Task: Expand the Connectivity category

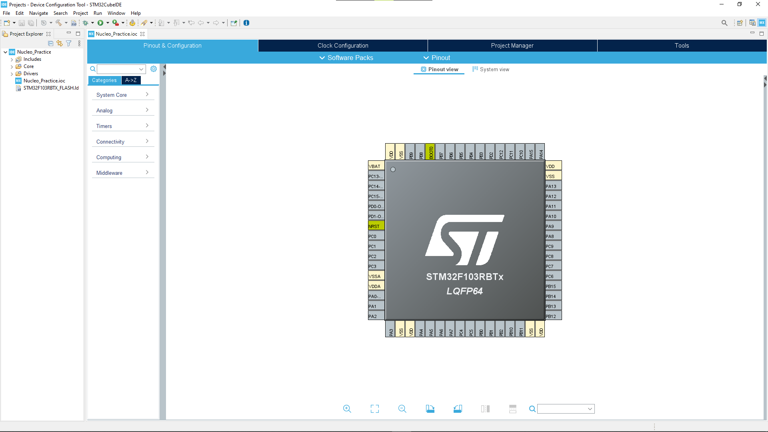Action: [122, 142]
